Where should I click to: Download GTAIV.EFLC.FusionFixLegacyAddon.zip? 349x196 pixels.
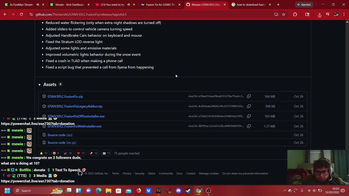(75, 106)
